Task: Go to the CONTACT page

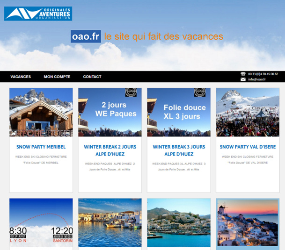Action: (x=92, y=77)
